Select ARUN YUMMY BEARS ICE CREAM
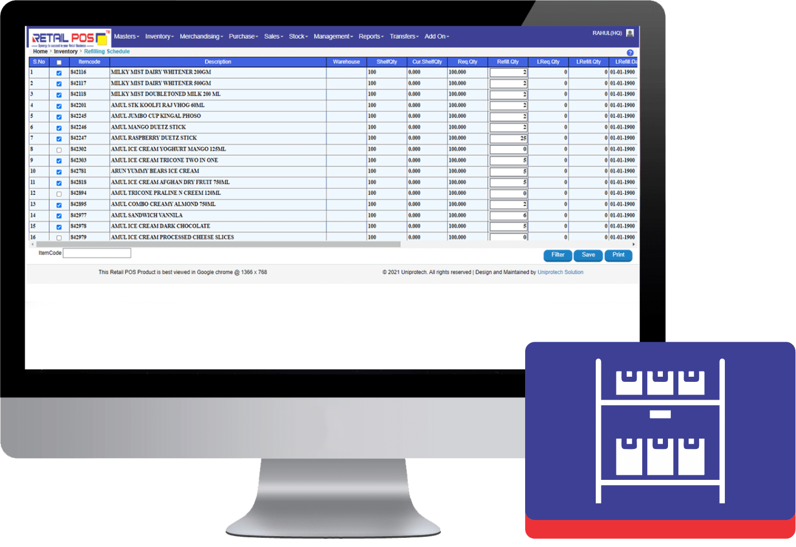 155,171
